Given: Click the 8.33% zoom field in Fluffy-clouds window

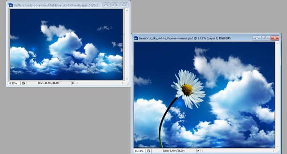Looking at the screenshot, I should tap(14, 83).
